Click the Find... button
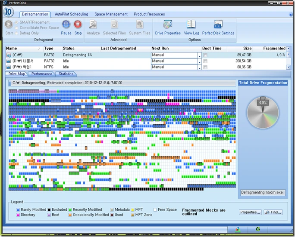The height and width of the screenshot is (237, 295). (x=273, y=212)
